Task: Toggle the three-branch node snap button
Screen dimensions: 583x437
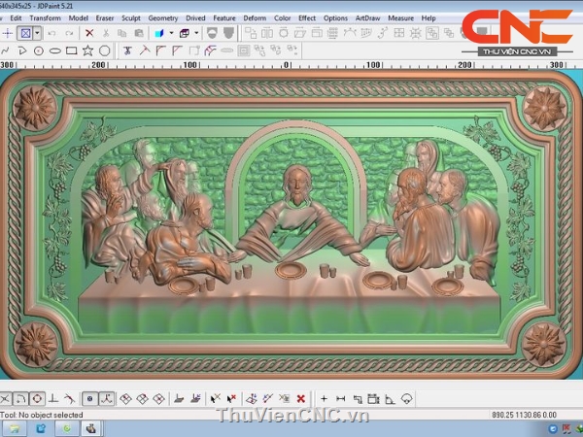Action: click(107, 399)
